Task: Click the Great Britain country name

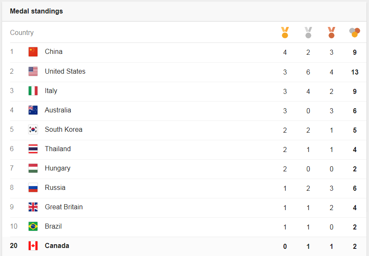Action: tap(64, 207)
